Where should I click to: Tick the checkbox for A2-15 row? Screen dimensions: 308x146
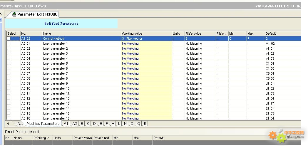(x=9, y=113)
